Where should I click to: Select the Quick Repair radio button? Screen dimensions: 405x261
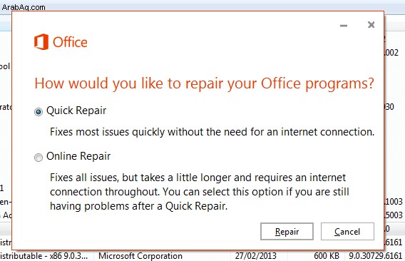39,112
